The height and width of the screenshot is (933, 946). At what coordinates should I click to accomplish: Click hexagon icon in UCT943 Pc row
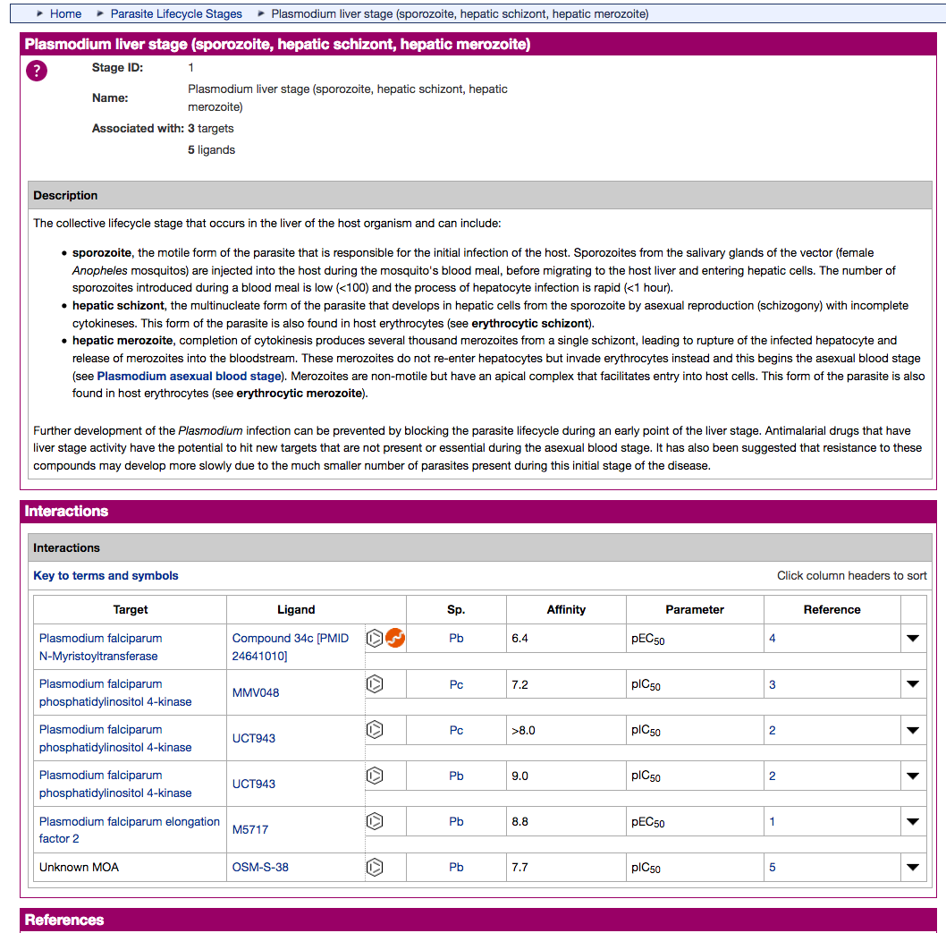(x=375, y=730)
